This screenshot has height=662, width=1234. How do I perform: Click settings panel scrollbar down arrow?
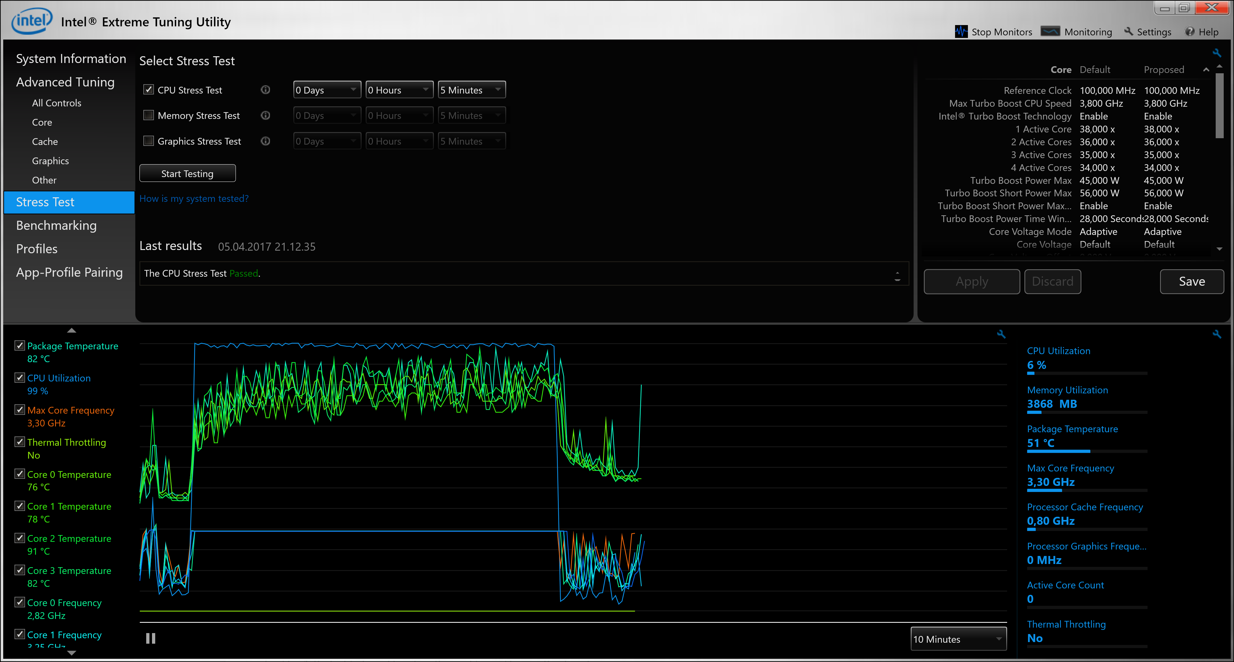(x=1220, y=249)
